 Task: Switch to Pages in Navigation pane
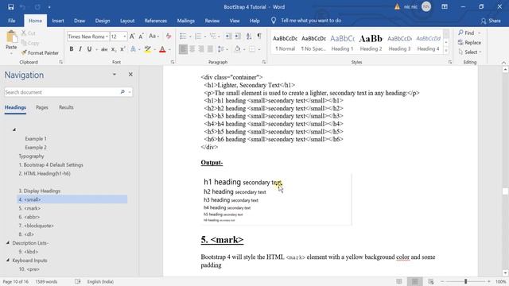pos(42,107)
